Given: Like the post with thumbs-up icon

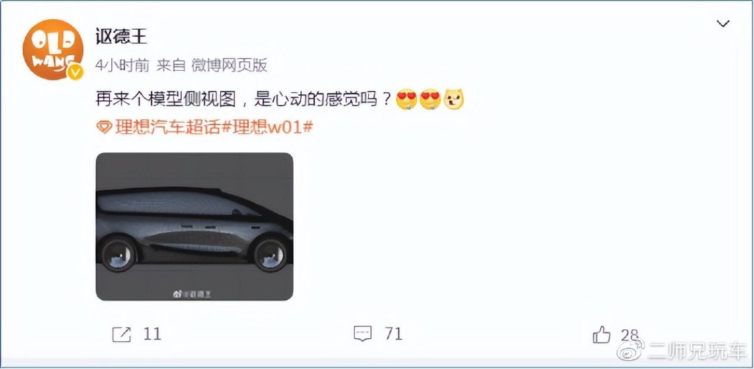Looking at the screenshot, I should (x=601, y=334).
